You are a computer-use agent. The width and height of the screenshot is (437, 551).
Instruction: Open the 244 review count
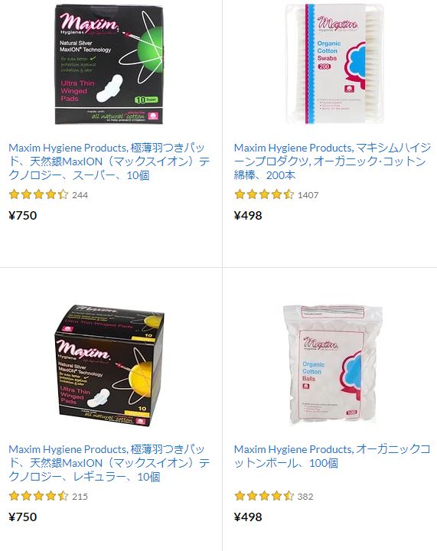click(x=80, y=195)
